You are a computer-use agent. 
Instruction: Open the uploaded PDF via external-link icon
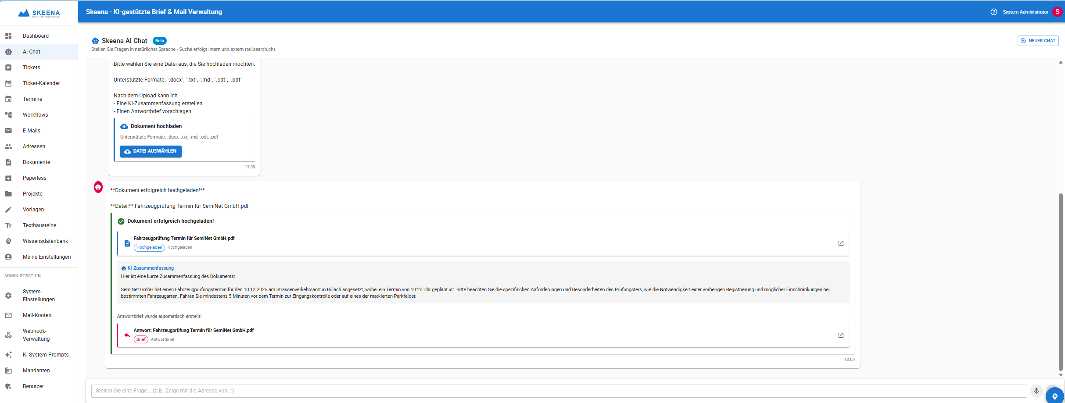841,243
